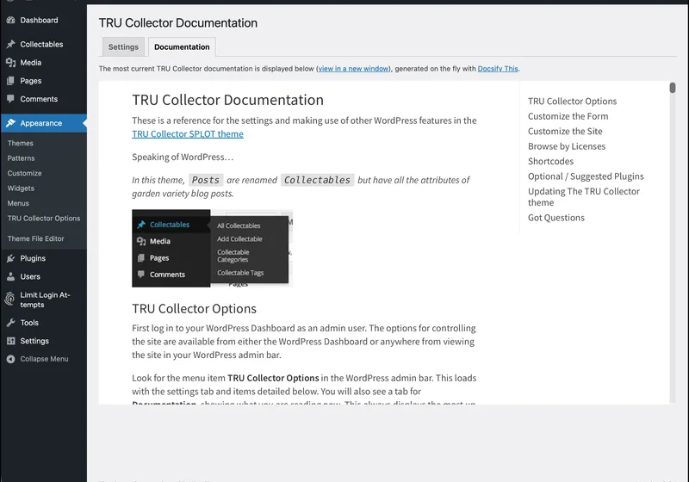Jump to Shortcodes section
The height and width of the screenshot is (482, 689).
click(x=550, y=161)
